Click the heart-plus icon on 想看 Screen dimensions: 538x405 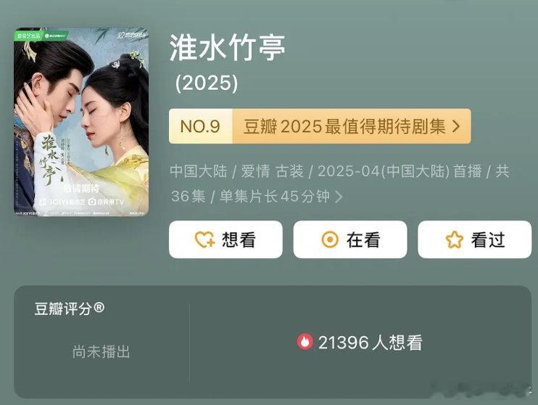point(205,240)
